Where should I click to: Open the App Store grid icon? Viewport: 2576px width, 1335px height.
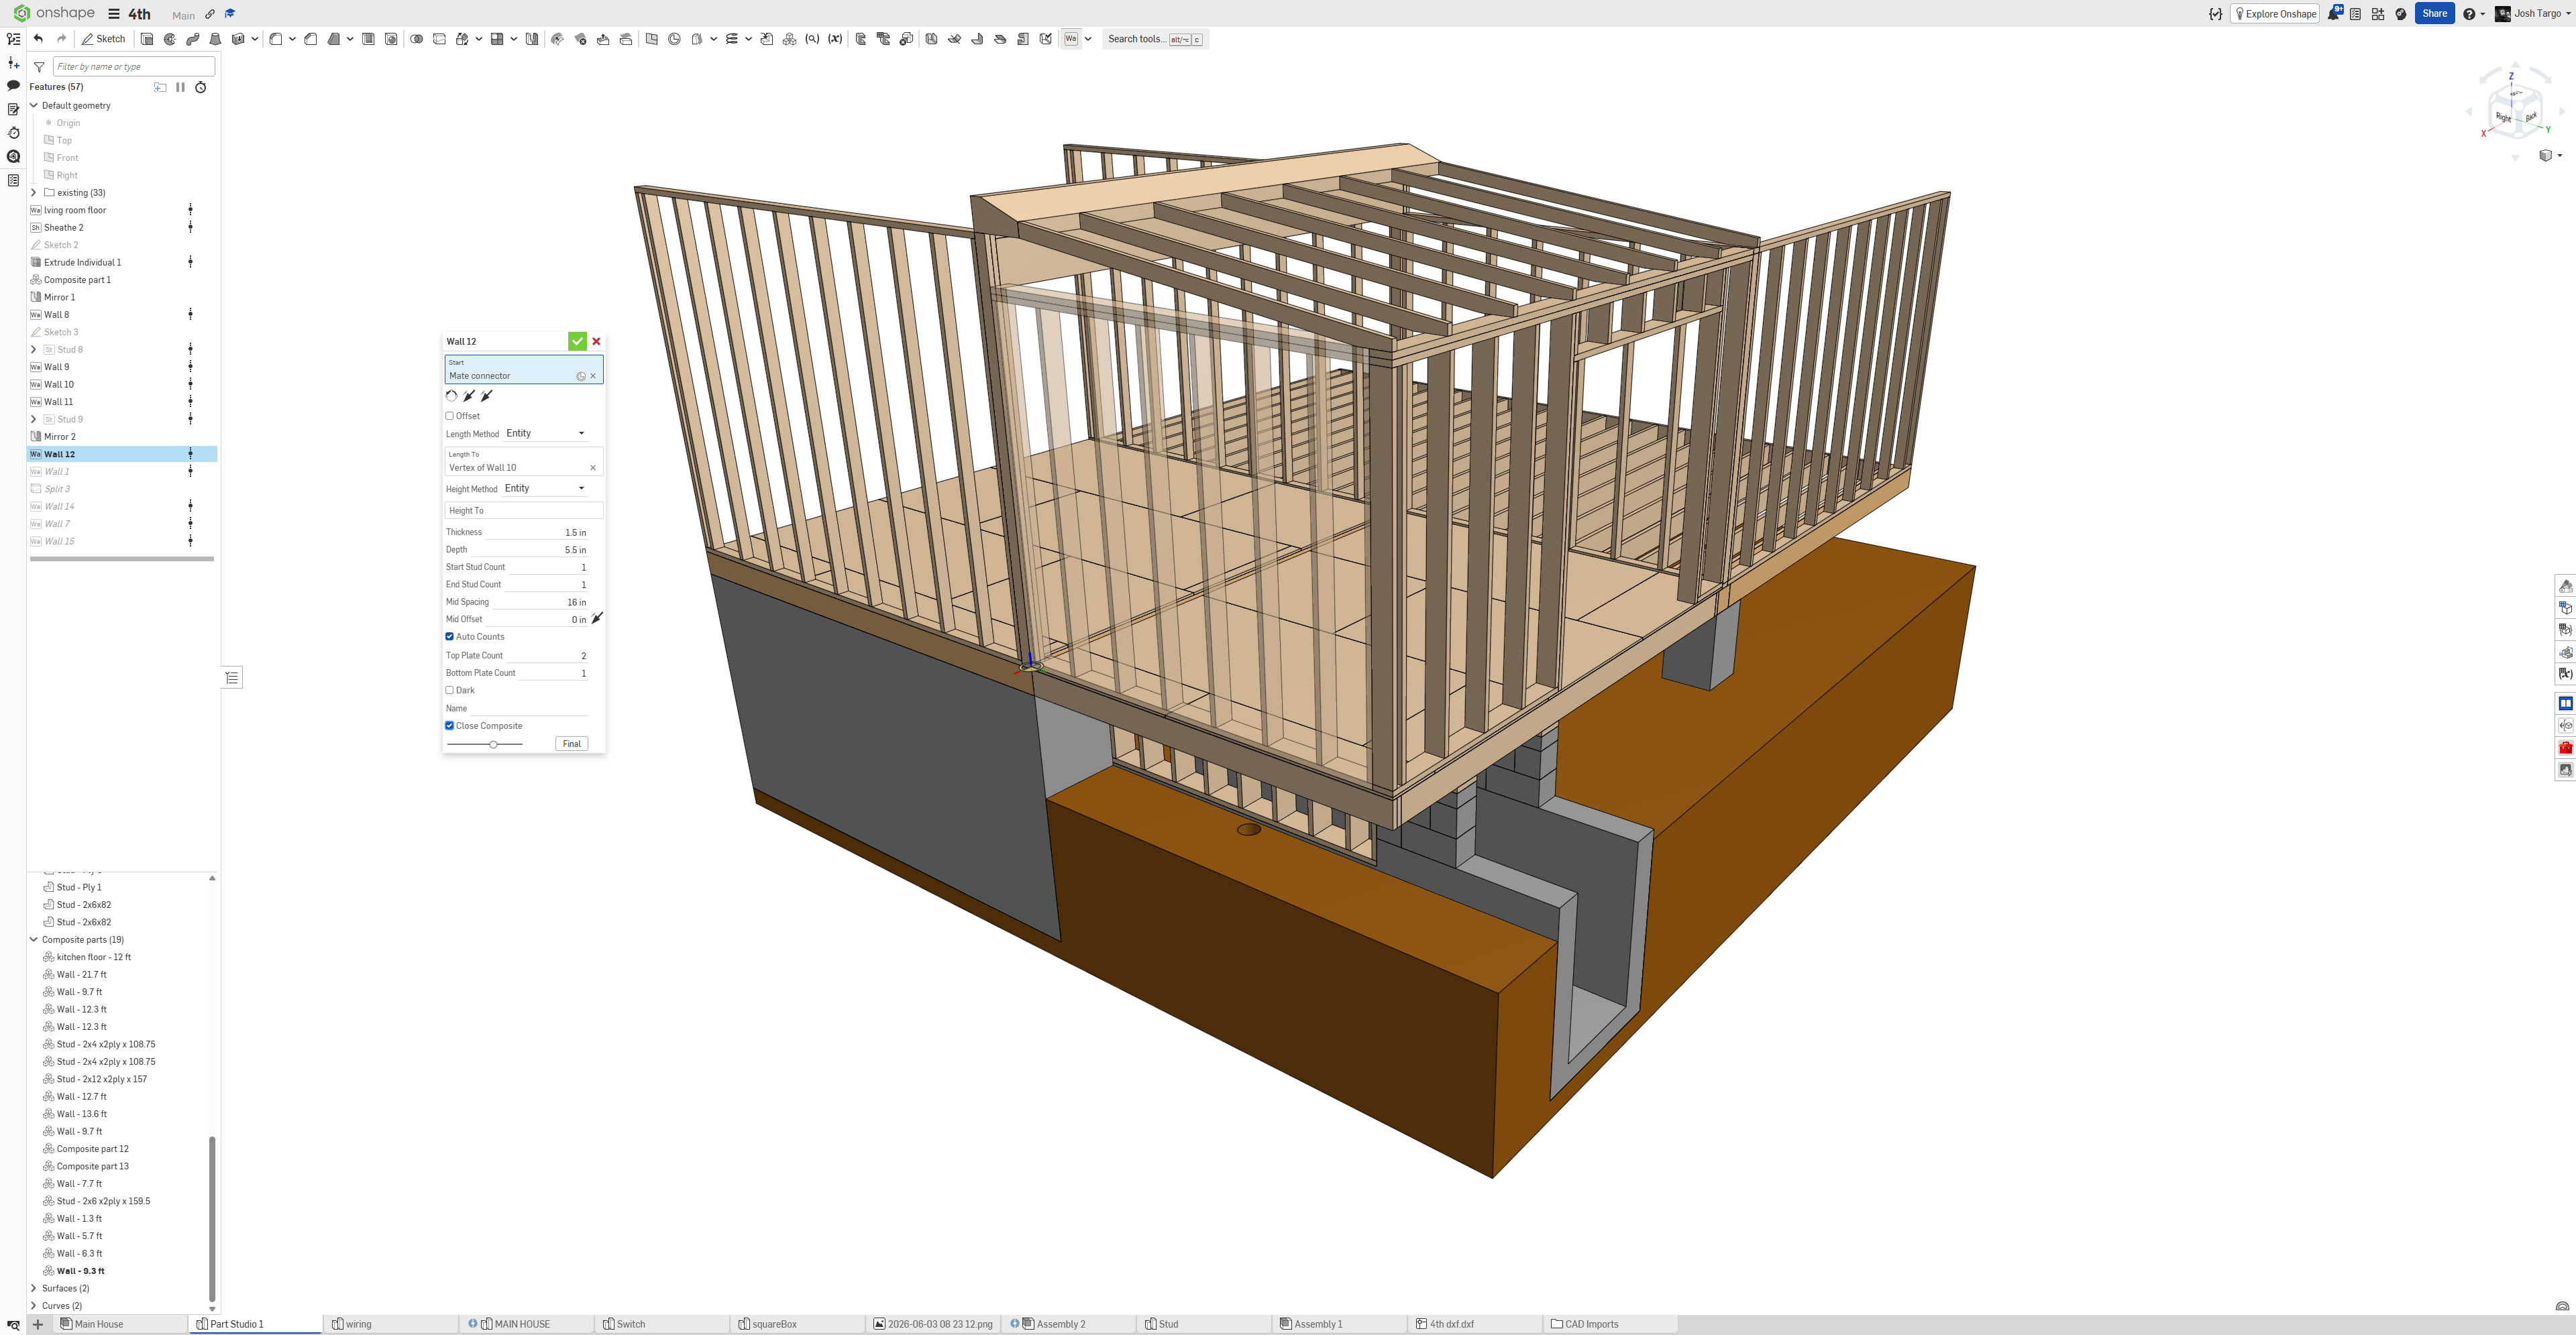pyautogui.click(x=2378, y=14)
